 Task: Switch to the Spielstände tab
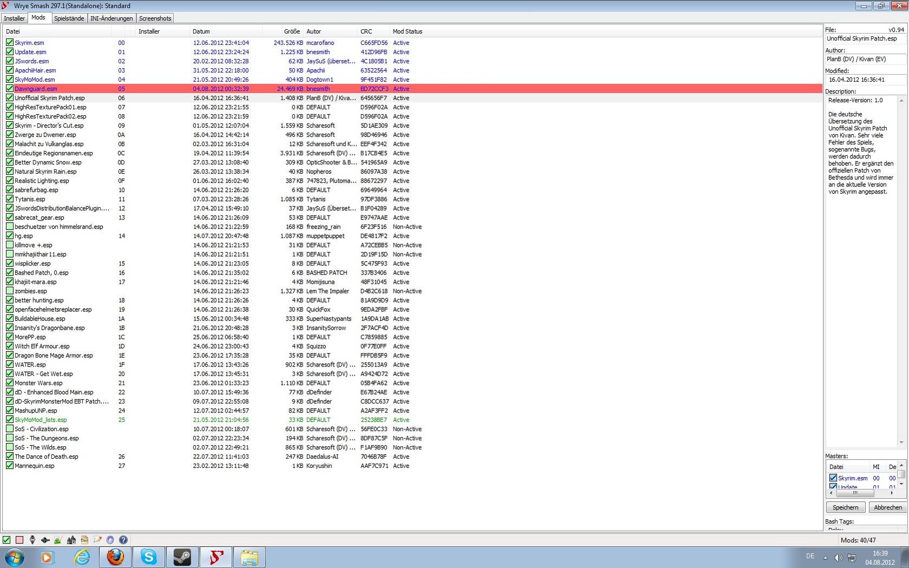click(x=69, y=18)
